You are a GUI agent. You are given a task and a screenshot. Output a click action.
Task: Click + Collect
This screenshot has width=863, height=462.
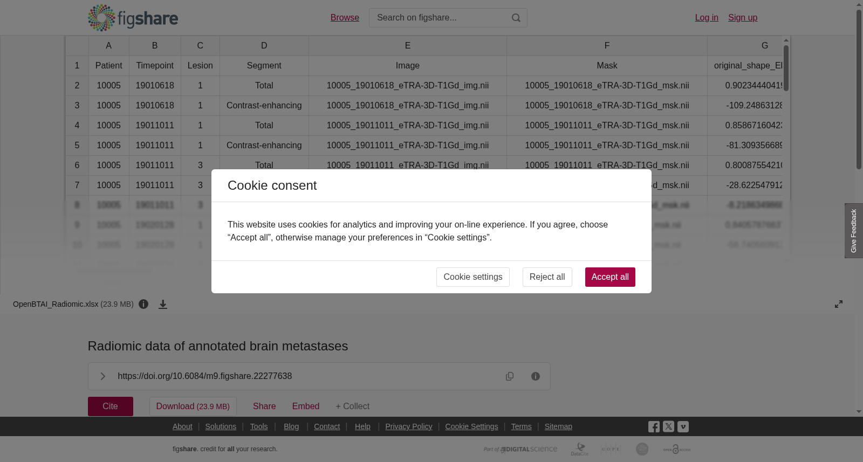(x=353, y=406)
